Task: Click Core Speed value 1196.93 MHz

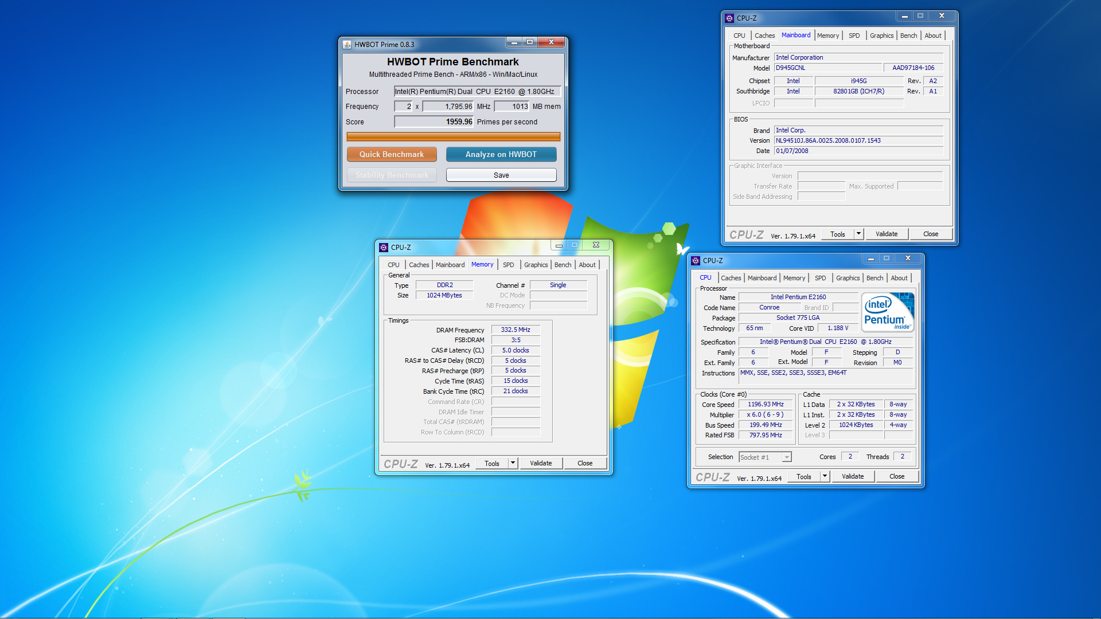Action: (x=766, y=404)
